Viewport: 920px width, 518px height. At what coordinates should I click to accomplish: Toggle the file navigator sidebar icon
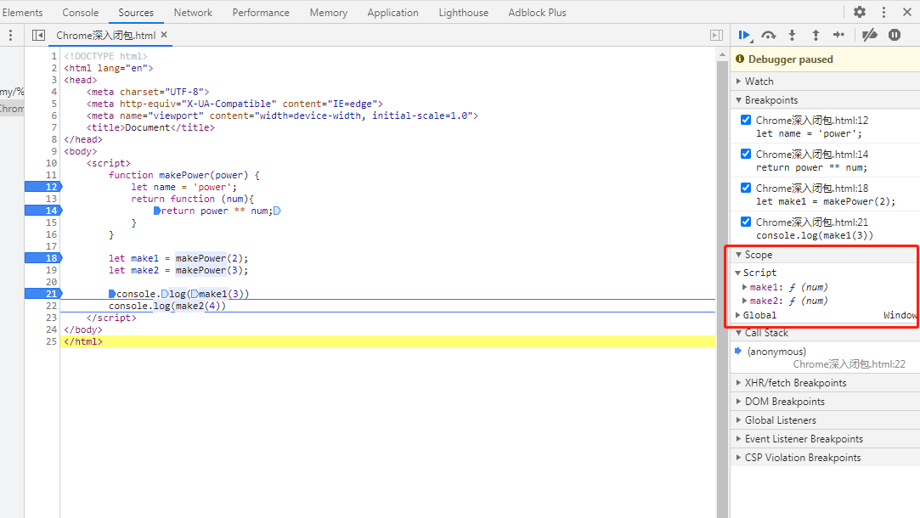click(38, 35)
